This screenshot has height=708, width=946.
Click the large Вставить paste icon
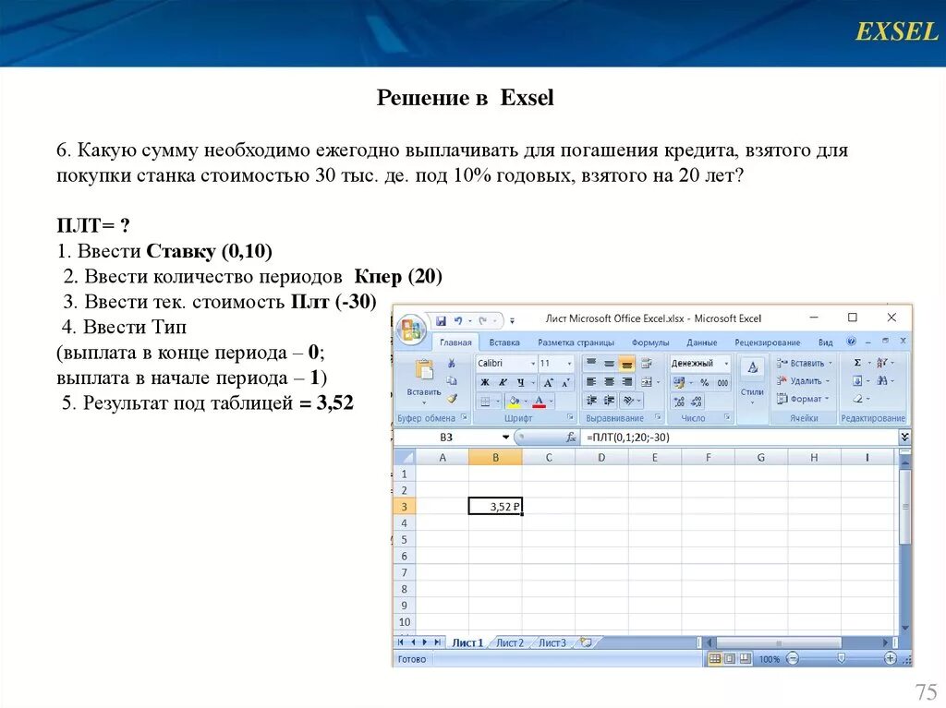click(x=424, y=370)
